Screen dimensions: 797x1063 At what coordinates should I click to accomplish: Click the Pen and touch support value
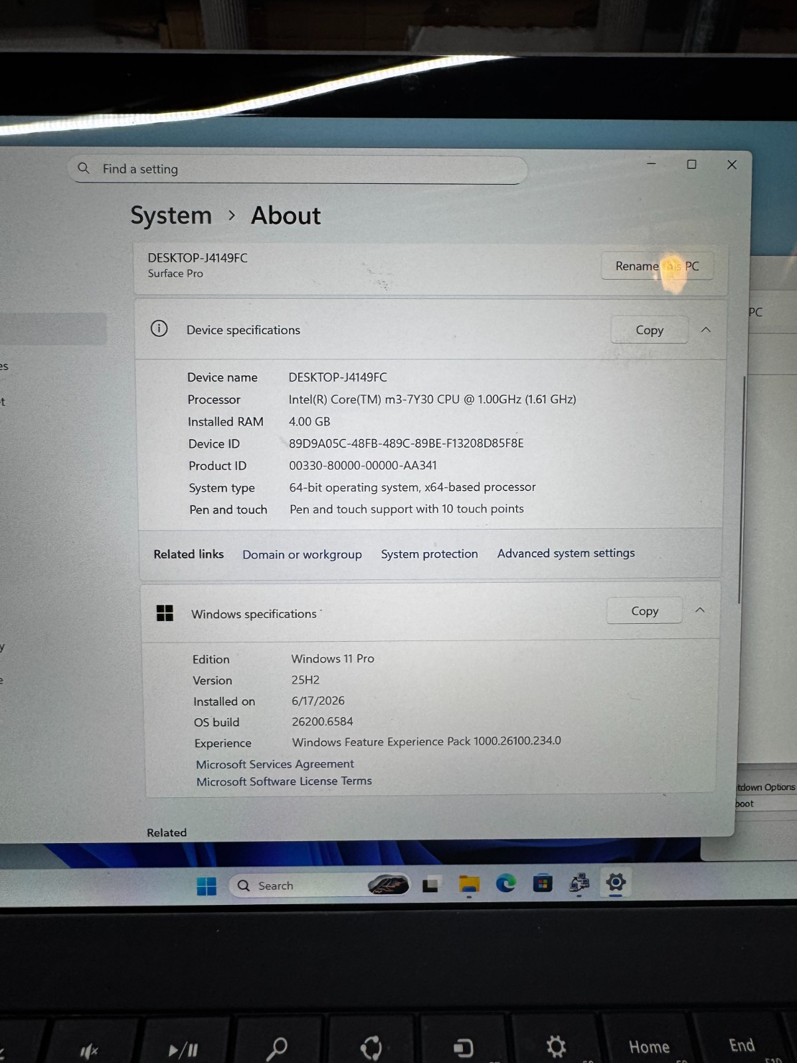(406, 509)
